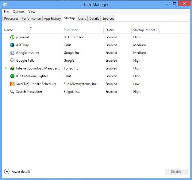This screenshot has height=180, width=192.
Task: Click the Task Manager title bar icon
Action: pyautogui.click(x=5, y=5)
